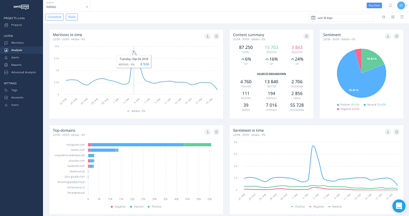Click the facebook.com domain label

click(x=76, y=166)
